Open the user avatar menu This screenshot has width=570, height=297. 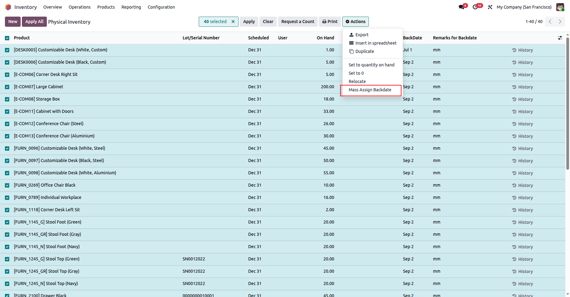coord(560,7)
